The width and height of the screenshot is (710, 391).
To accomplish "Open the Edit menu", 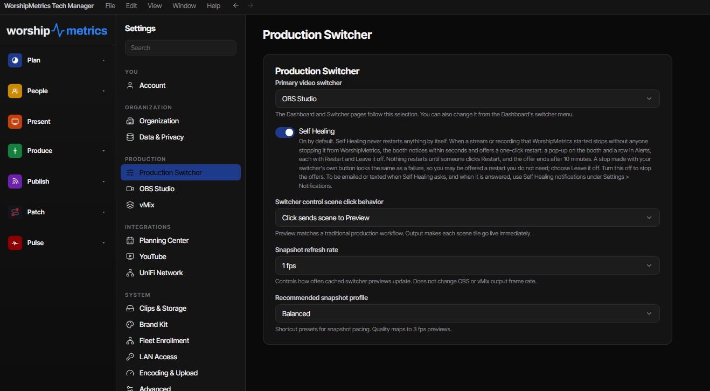I will [131, 5].
